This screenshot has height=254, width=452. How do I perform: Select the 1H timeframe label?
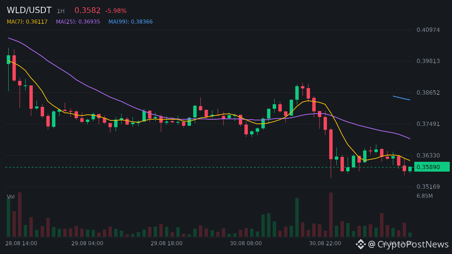point(61,11)
